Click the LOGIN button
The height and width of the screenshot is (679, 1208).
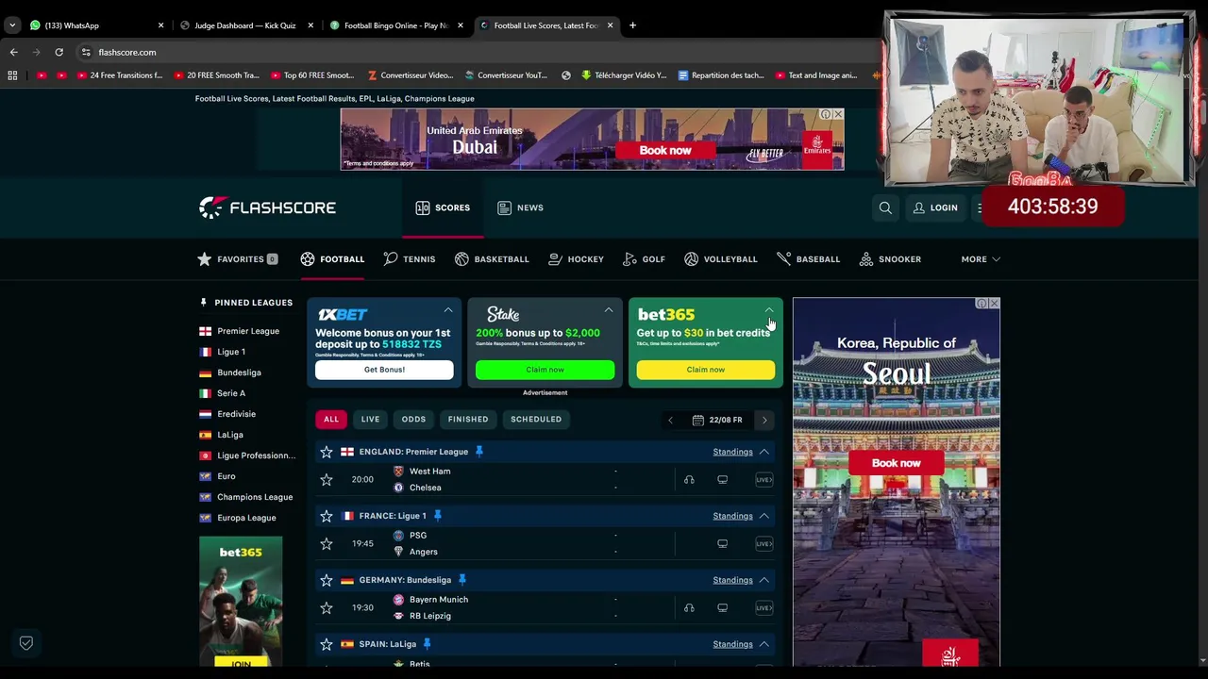click(x=935, y=207)
